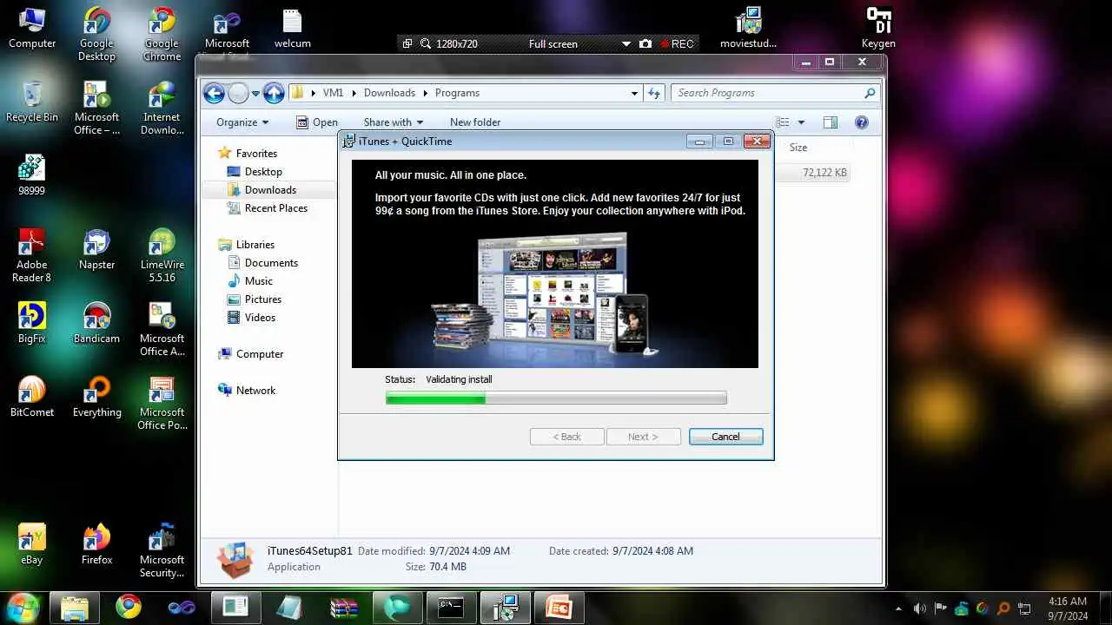Screen dimensions: 1112x625
Task: Expand the Full screen mode dropdown
Action: point(626,43)
